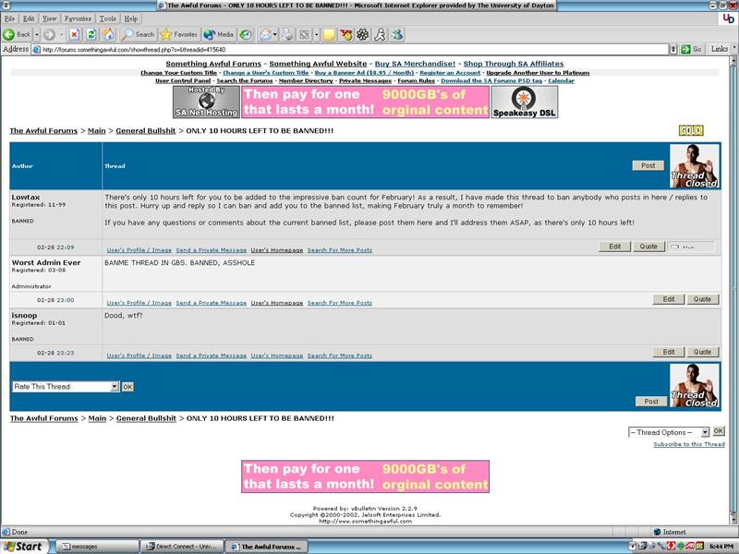This screenshot has height=554, width=739.
Task: Click the flower-shaped toolbar icon
Action: tap(362, 34)
